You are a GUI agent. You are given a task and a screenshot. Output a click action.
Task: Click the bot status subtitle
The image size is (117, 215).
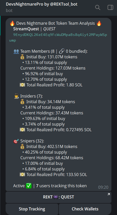coord(9,10)
